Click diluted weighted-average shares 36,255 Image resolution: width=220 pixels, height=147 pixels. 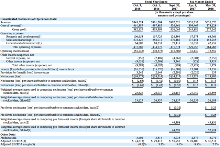click(x=194, y=101)
